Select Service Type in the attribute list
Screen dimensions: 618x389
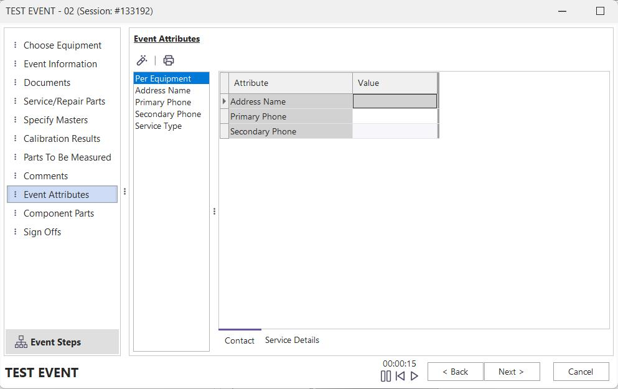(x=158, y=126)
